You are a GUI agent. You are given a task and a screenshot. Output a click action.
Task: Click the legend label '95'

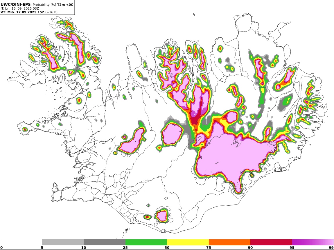[292, 248]
